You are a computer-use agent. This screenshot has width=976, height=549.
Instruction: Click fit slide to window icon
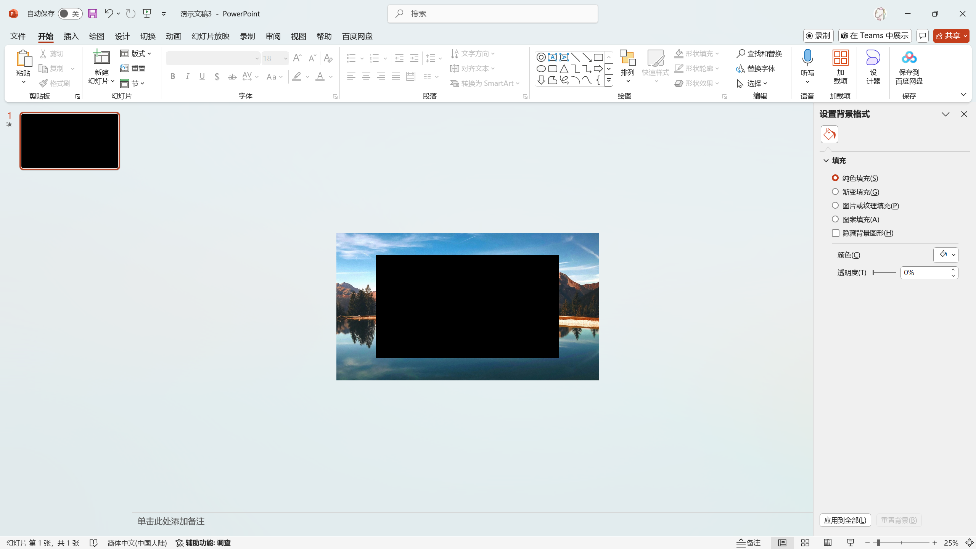coord(970,543)
